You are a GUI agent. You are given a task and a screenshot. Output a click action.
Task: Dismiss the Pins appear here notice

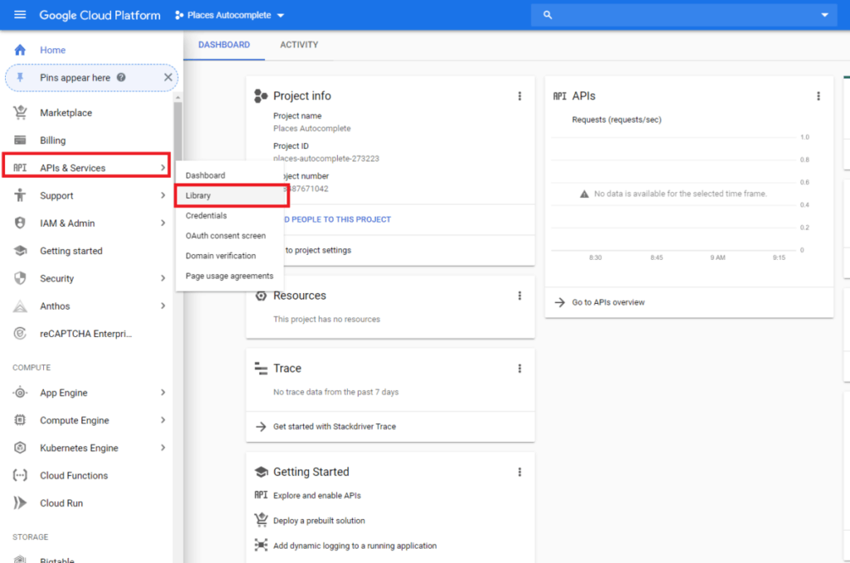(x=168, y=77)
